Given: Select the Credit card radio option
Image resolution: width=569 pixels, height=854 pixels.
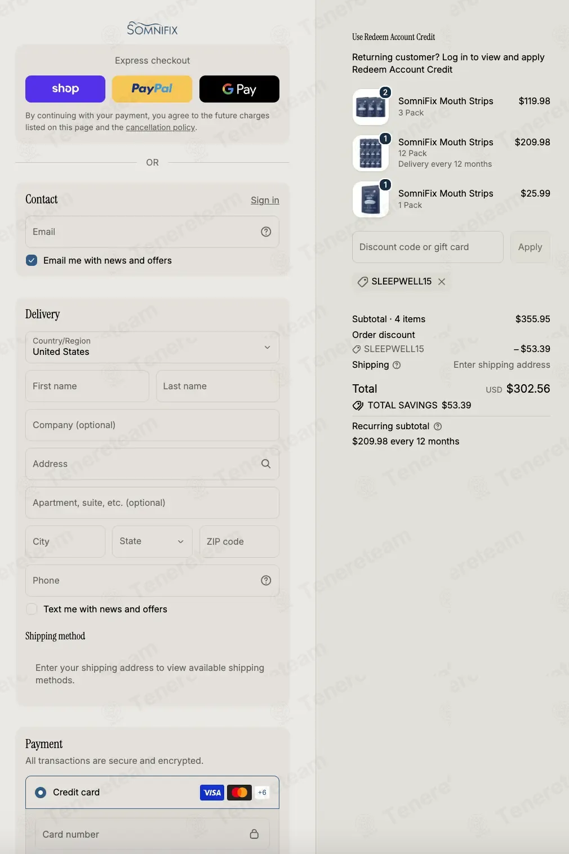Looking at the screenshot, I should (x=41, y=792).
